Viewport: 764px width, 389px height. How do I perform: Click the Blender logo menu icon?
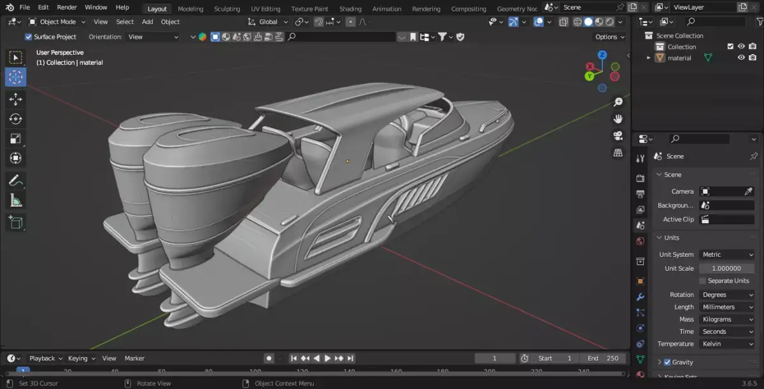(10, 8)
